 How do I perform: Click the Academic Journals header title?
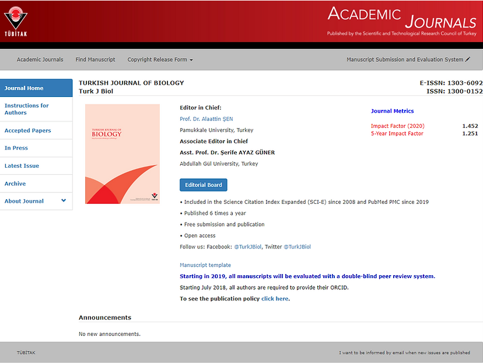coord(402,18)
